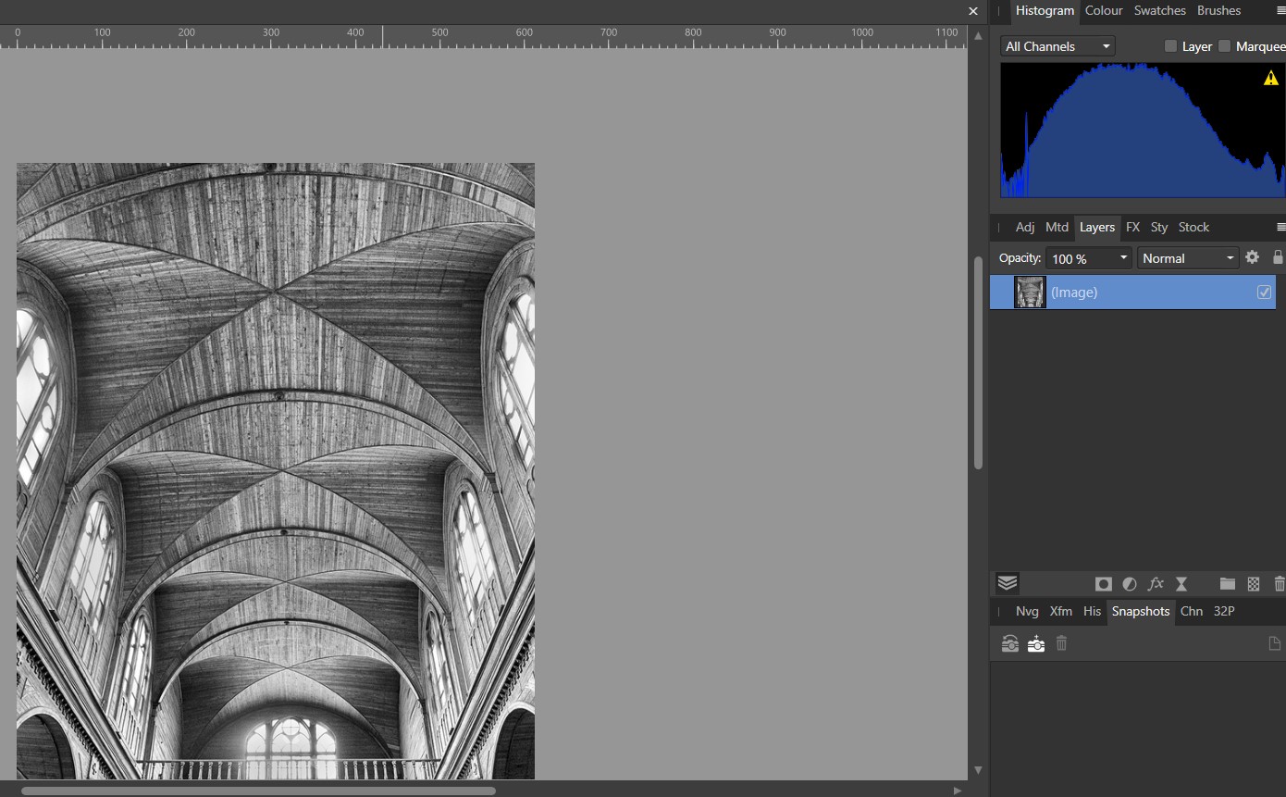Screen dimensions: 1286x797
Task: Add a pixel layer with checkered icon
Action: tap(1254, 584)
